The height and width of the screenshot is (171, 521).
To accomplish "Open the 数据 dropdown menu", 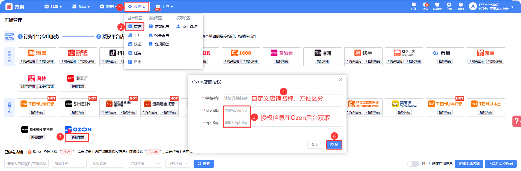I will coord(109,7).
